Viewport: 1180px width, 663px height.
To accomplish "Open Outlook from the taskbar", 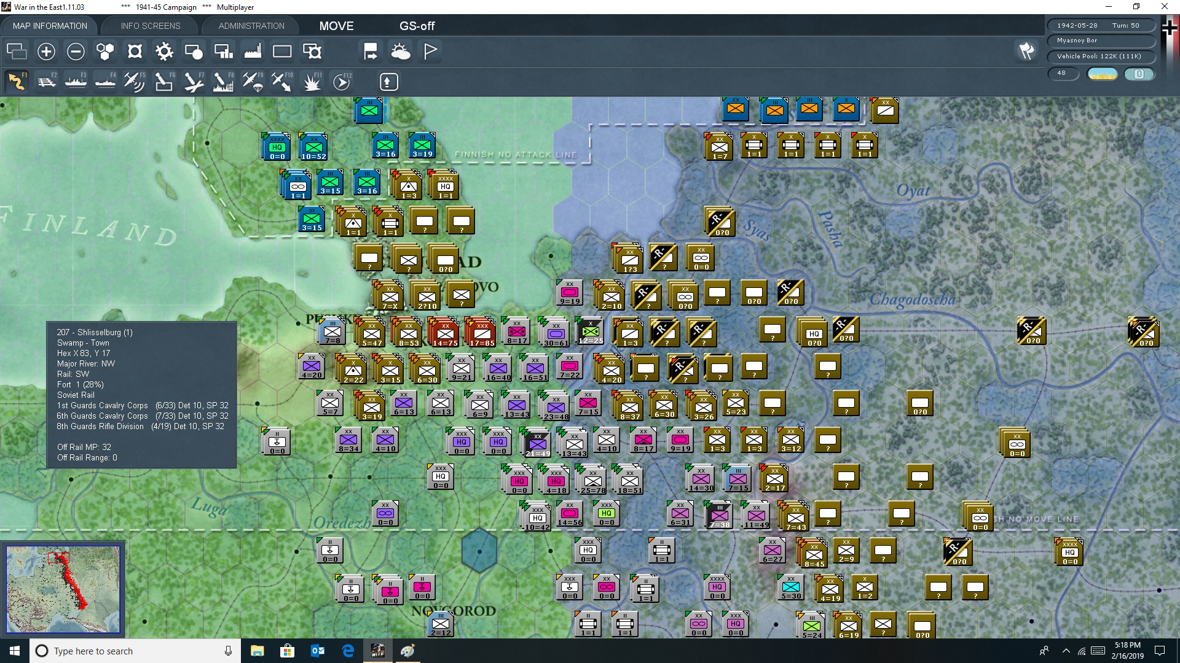I will point(318,651).
